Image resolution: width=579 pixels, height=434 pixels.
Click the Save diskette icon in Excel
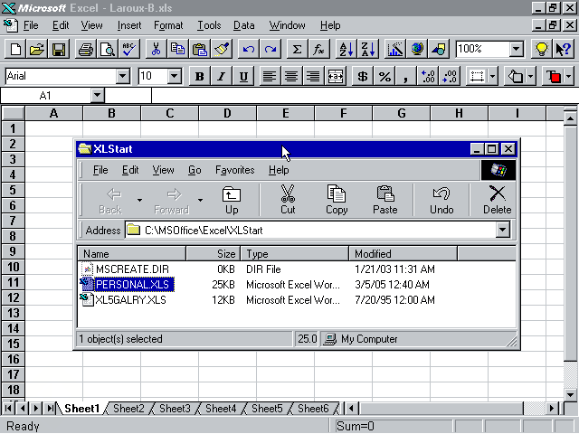59,49
